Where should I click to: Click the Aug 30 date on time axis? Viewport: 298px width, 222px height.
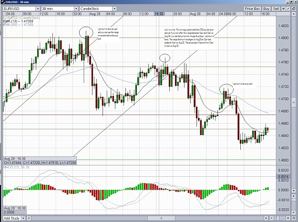[195, 14]
